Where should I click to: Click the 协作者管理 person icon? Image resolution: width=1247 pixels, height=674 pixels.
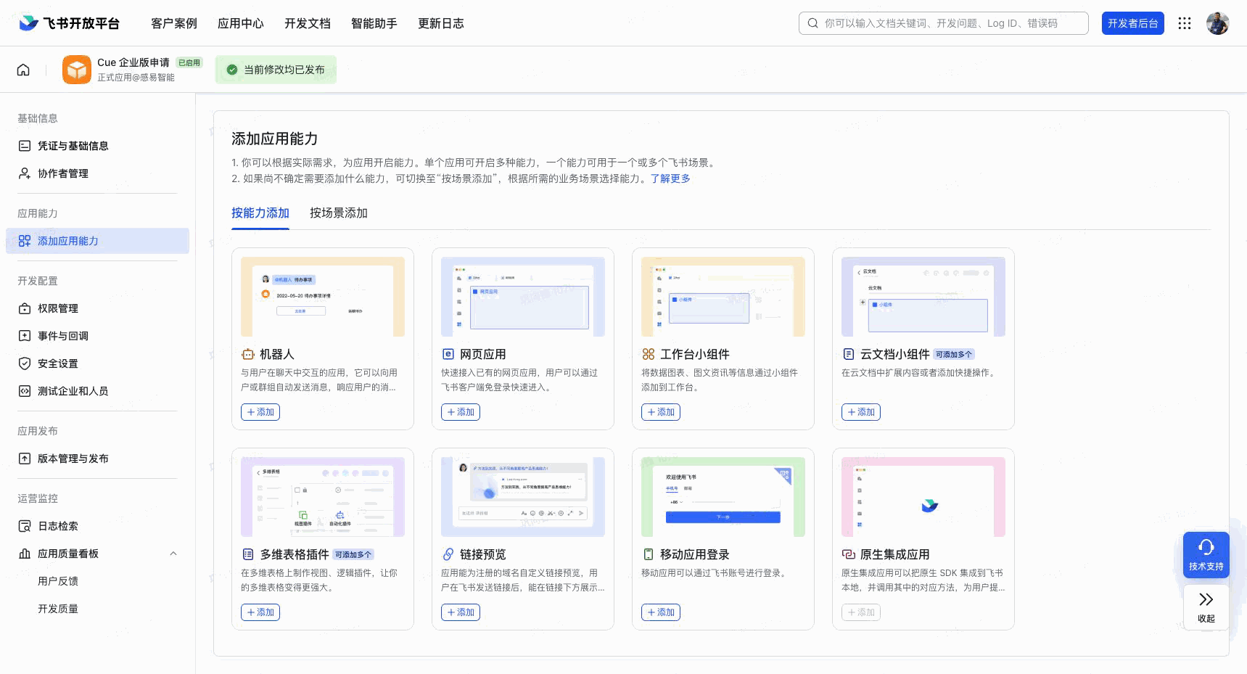[25, 173]
